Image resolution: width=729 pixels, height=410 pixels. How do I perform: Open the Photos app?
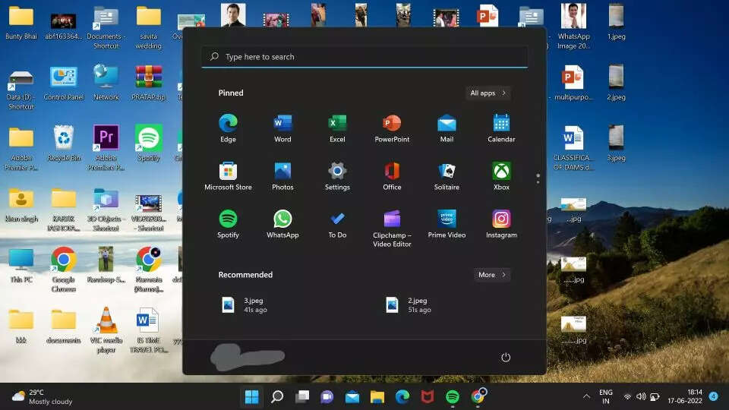coord(282,176)
